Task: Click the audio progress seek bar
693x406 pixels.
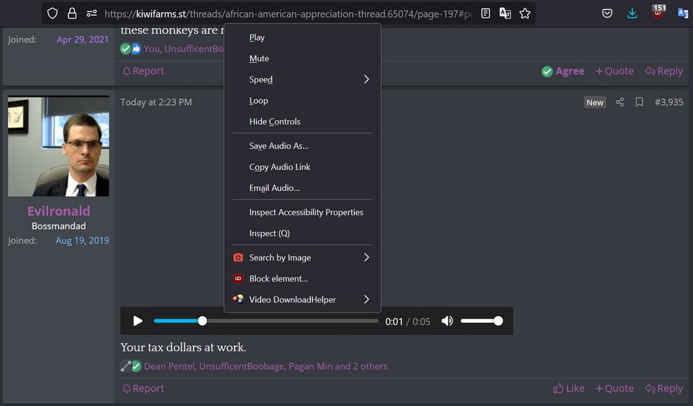Action: pyautogui.click(x=266, y=321)
